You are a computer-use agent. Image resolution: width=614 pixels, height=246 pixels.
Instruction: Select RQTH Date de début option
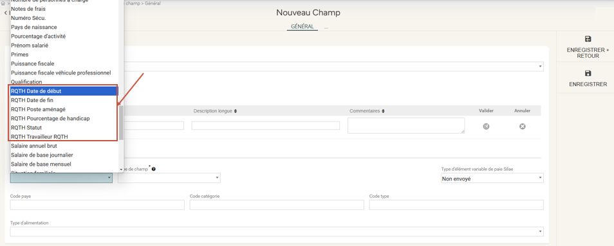click(64, 91)
